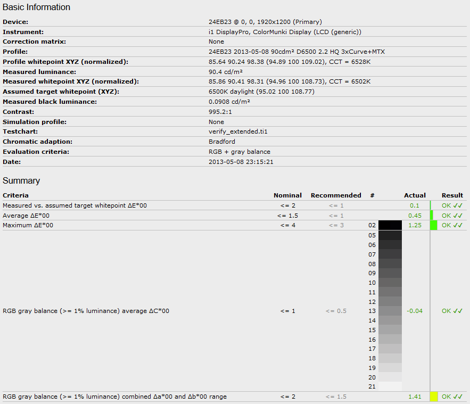Click the yellow bar beside 1.41
This screenshot has height=404, width=470.
434,397
